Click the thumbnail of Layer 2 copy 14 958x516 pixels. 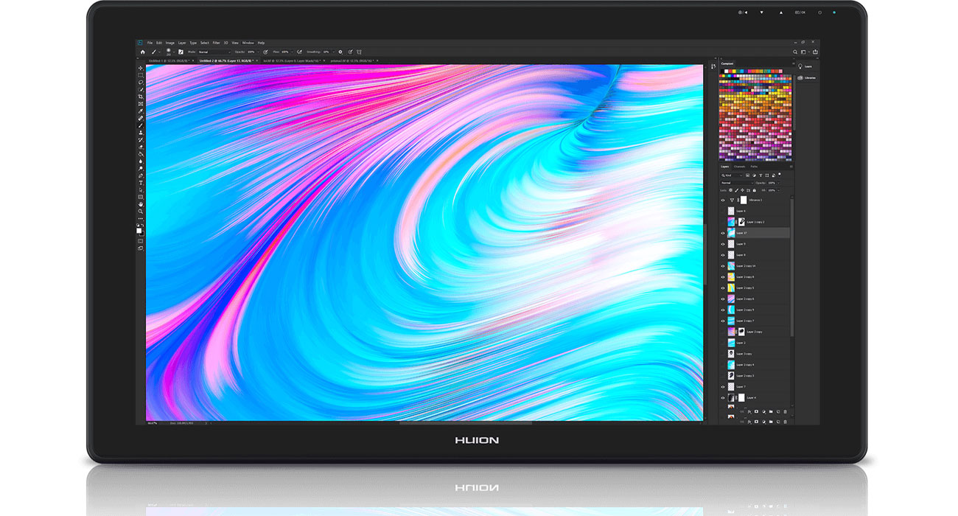click(730, 266)
